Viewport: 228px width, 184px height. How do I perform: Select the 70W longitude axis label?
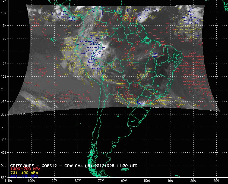point(101,181)
